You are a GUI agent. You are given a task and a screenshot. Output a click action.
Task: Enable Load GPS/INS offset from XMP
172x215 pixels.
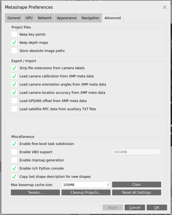pyautogui.click(x=14, y=101)
